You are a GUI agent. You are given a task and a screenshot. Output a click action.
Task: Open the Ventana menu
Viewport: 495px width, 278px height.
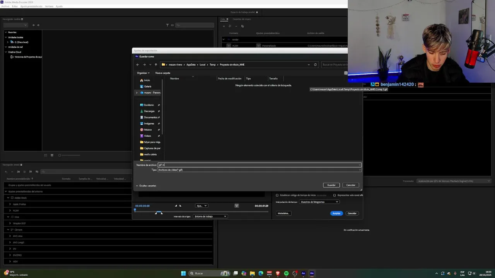(49, 7)
